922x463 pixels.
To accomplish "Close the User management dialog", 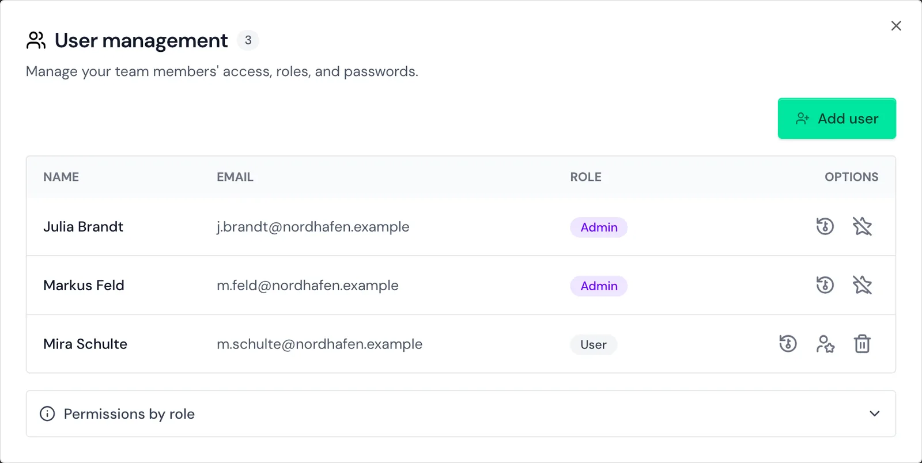I will click(896, 26).
